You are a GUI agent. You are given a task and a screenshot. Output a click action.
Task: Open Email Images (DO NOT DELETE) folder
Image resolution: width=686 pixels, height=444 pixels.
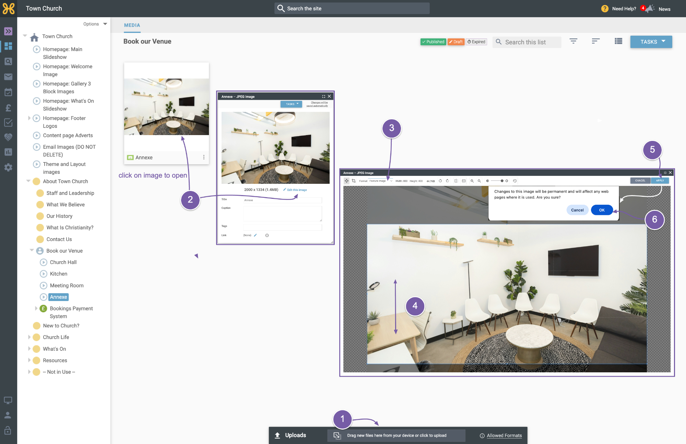69,151
